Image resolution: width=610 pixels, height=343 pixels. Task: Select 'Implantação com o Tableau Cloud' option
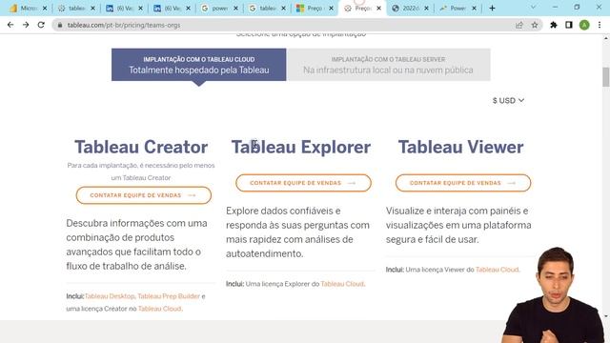tap(199, 65)
